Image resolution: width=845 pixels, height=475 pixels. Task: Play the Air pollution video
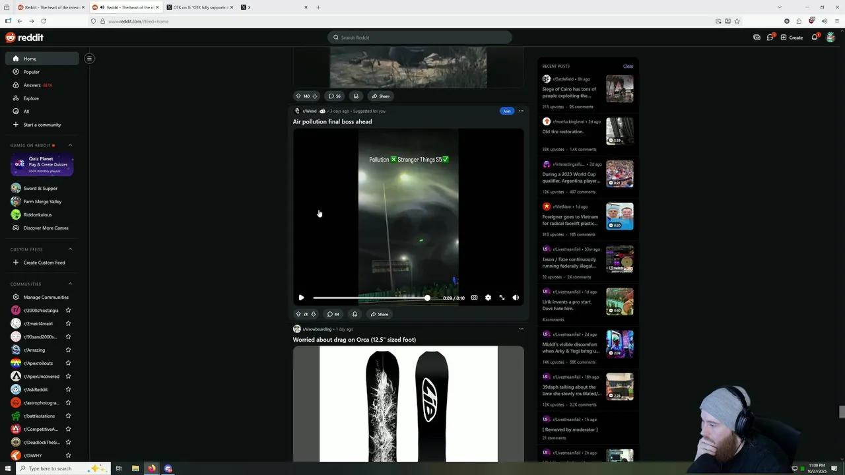pyautogui.click(x=301, y=298)
